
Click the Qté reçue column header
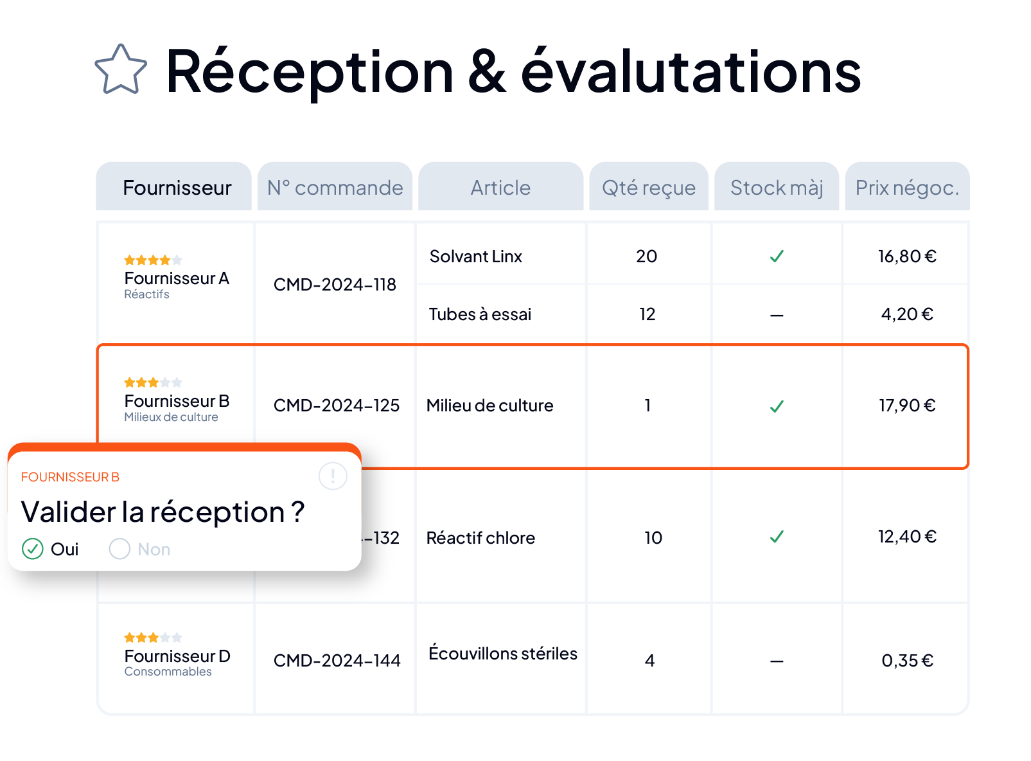point(649,186)
